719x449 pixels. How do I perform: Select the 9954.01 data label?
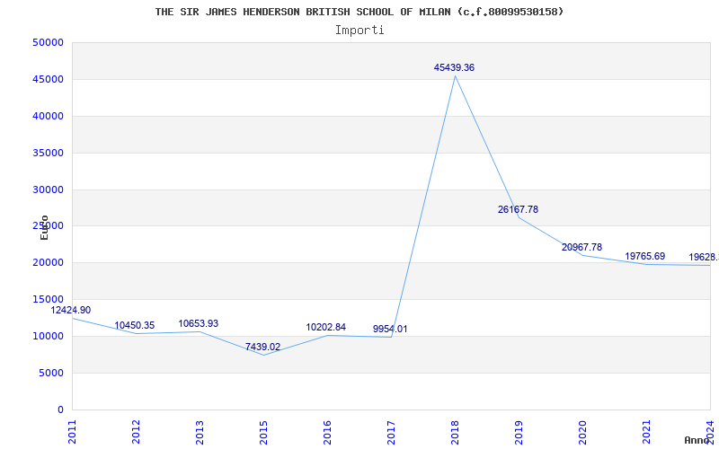tap(390, 330)
